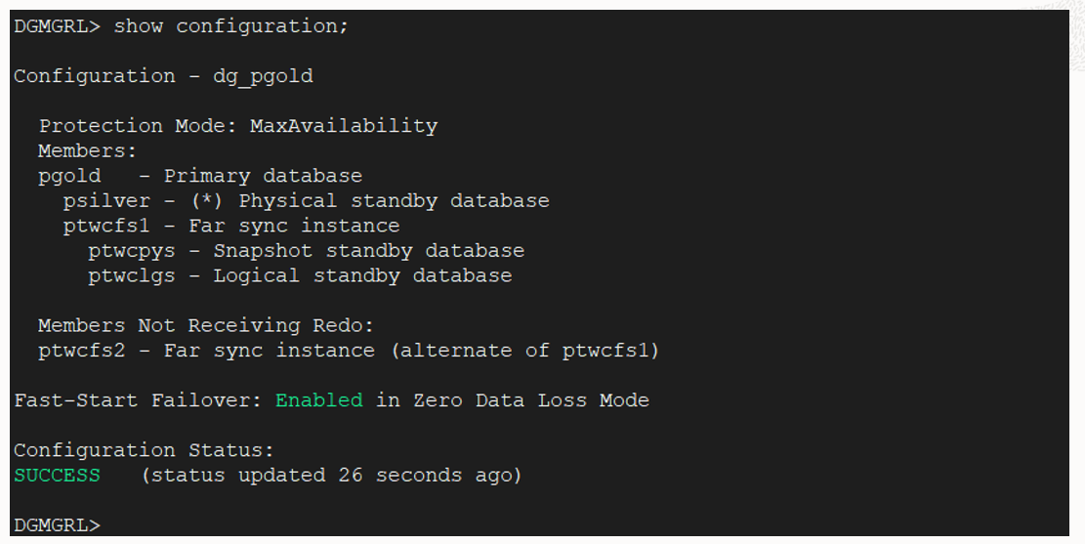Click the green SUCCESS status word
Image resolution: width=1085 pixels, height=544 pixels.
pos(58,476)
